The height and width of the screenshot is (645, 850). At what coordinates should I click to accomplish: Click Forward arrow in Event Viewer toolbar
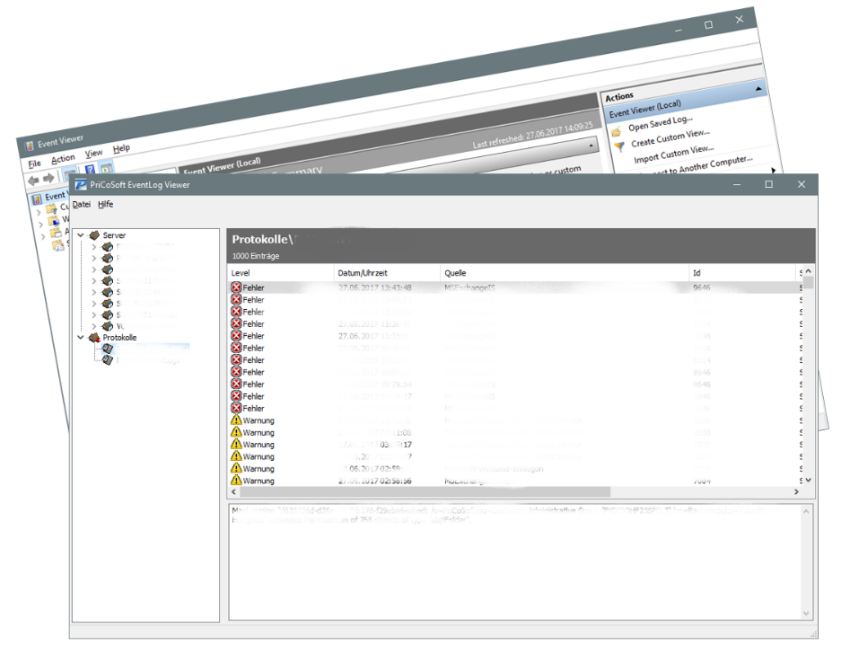click(x=48, y=177)
